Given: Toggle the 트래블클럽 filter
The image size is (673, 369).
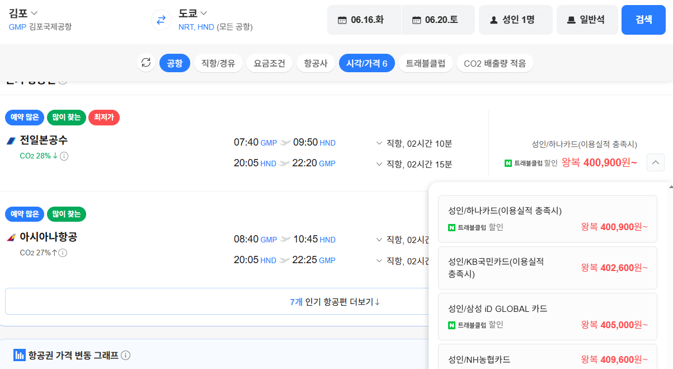Looking at the screenshot, I should (x=425, y=63).
